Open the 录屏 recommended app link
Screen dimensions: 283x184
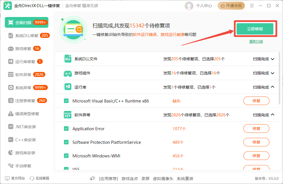tap(145, 179)
